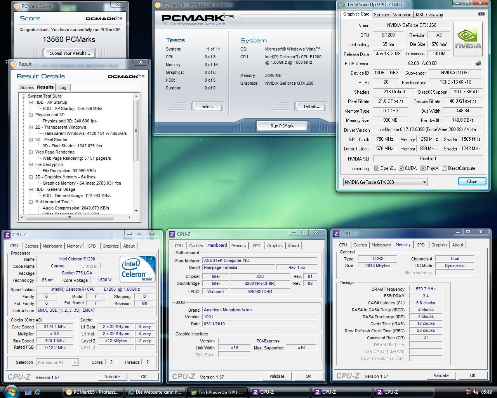Click the Select... tests button
This screenshot has width=497, height=398.
tap(209, 106)
